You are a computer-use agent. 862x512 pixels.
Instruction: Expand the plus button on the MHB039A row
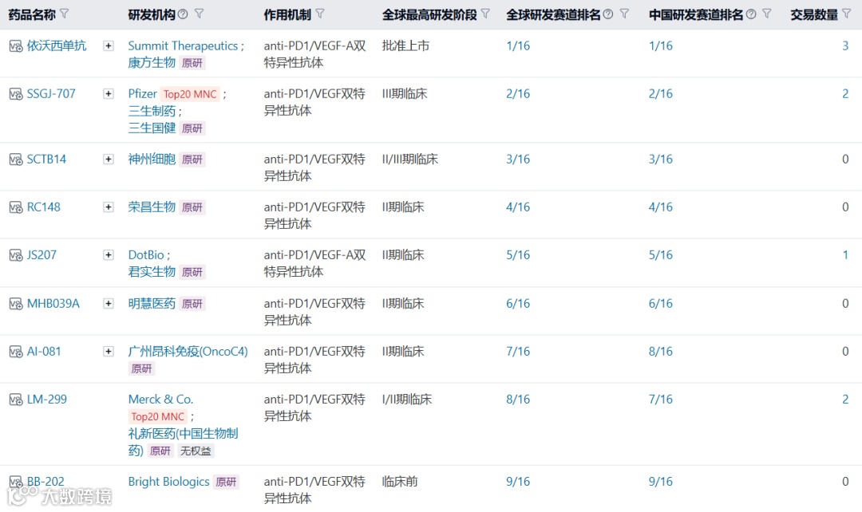108,303
